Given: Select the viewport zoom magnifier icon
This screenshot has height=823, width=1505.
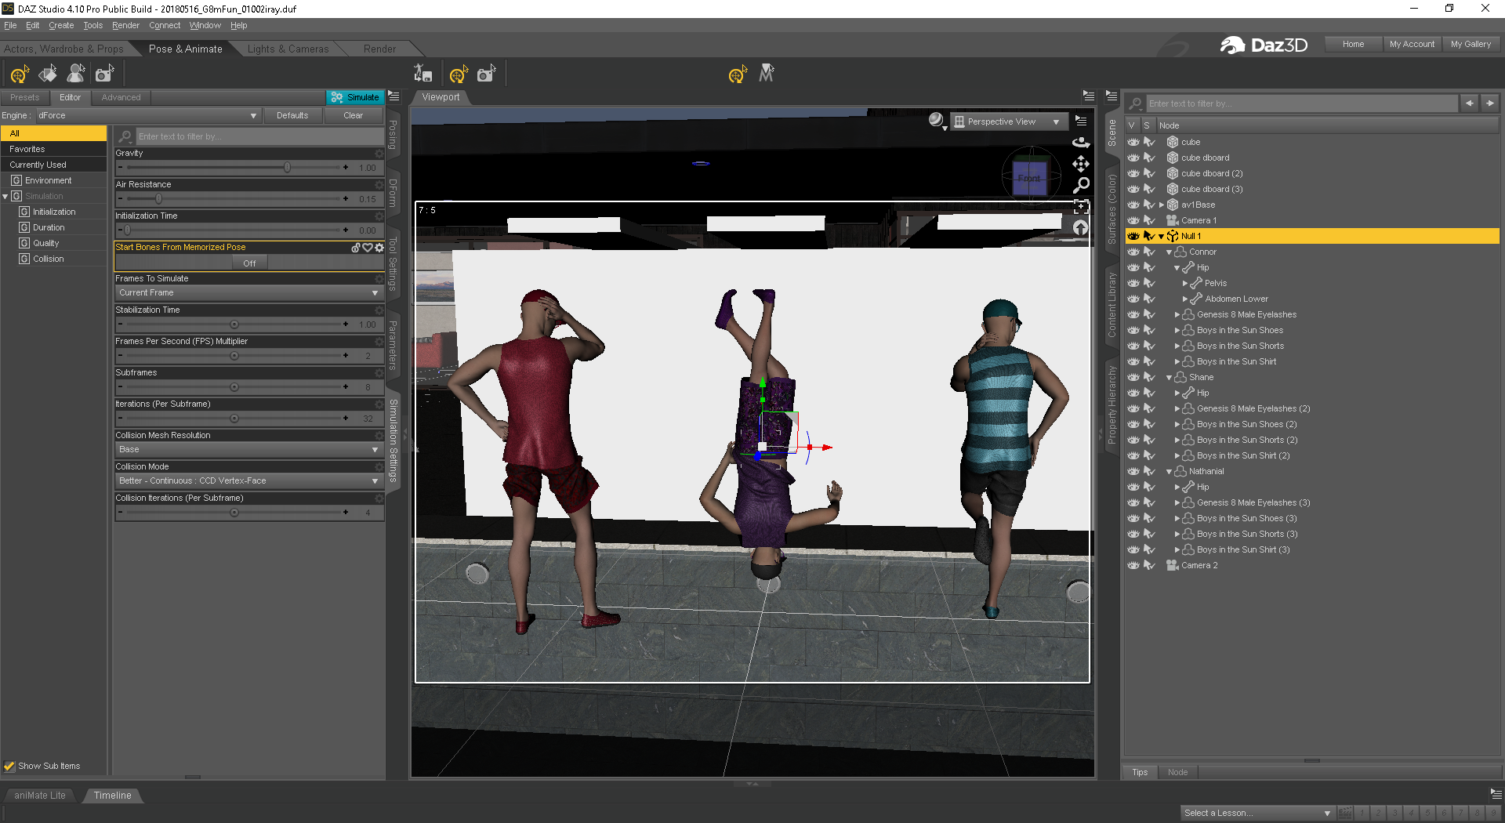Looking at the screenshot, I should 1081,185.
